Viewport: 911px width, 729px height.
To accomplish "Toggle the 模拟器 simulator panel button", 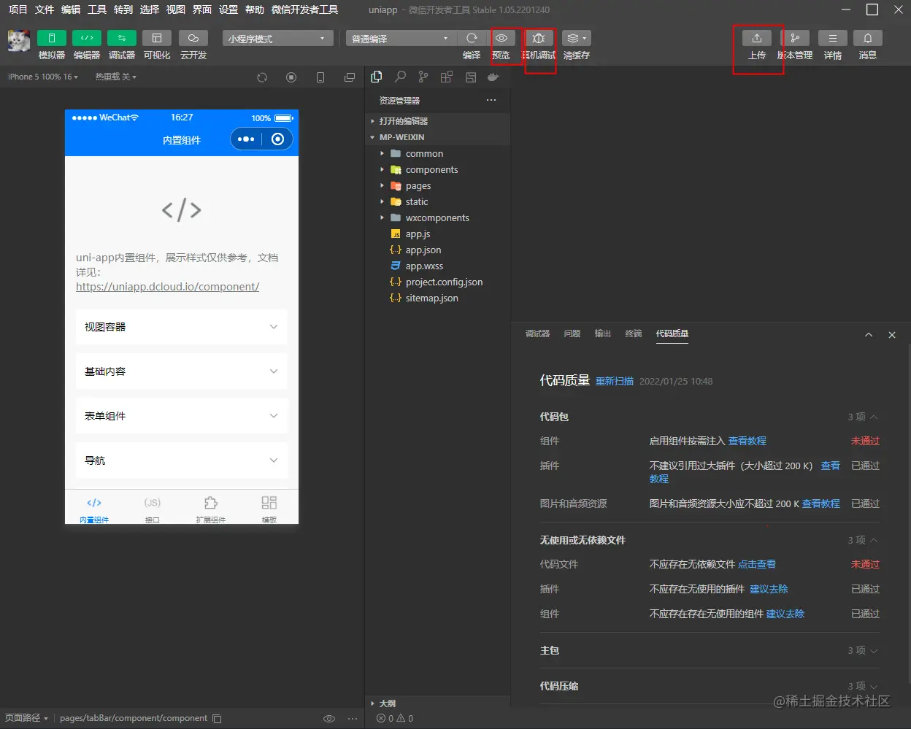I will point(52,38).
